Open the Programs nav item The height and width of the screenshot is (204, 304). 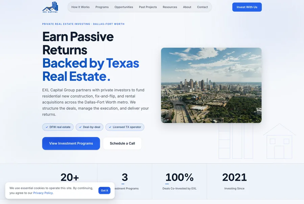[x=102, y=7]
